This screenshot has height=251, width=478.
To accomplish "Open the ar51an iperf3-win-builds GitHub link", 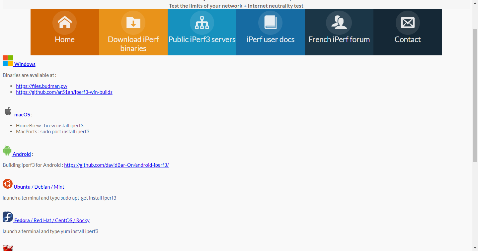I will click(64, 92).
